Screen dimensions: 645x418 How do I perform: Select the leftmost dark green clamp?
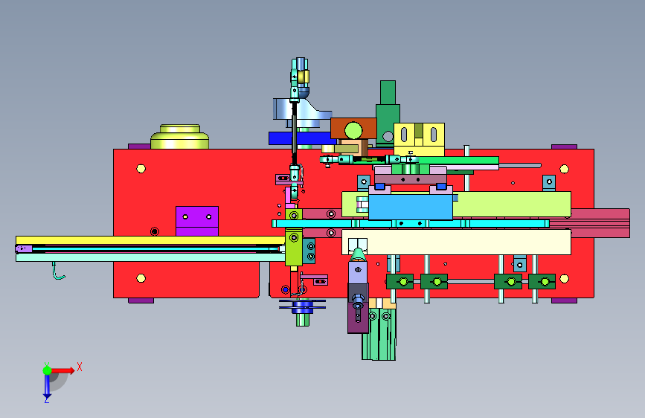[x=399, y=282]
